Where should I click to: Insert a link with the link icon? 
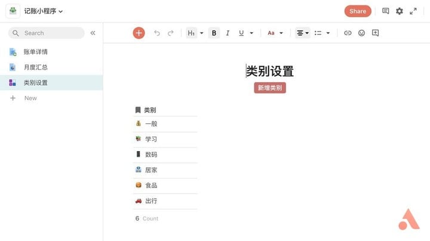[348, 33]
